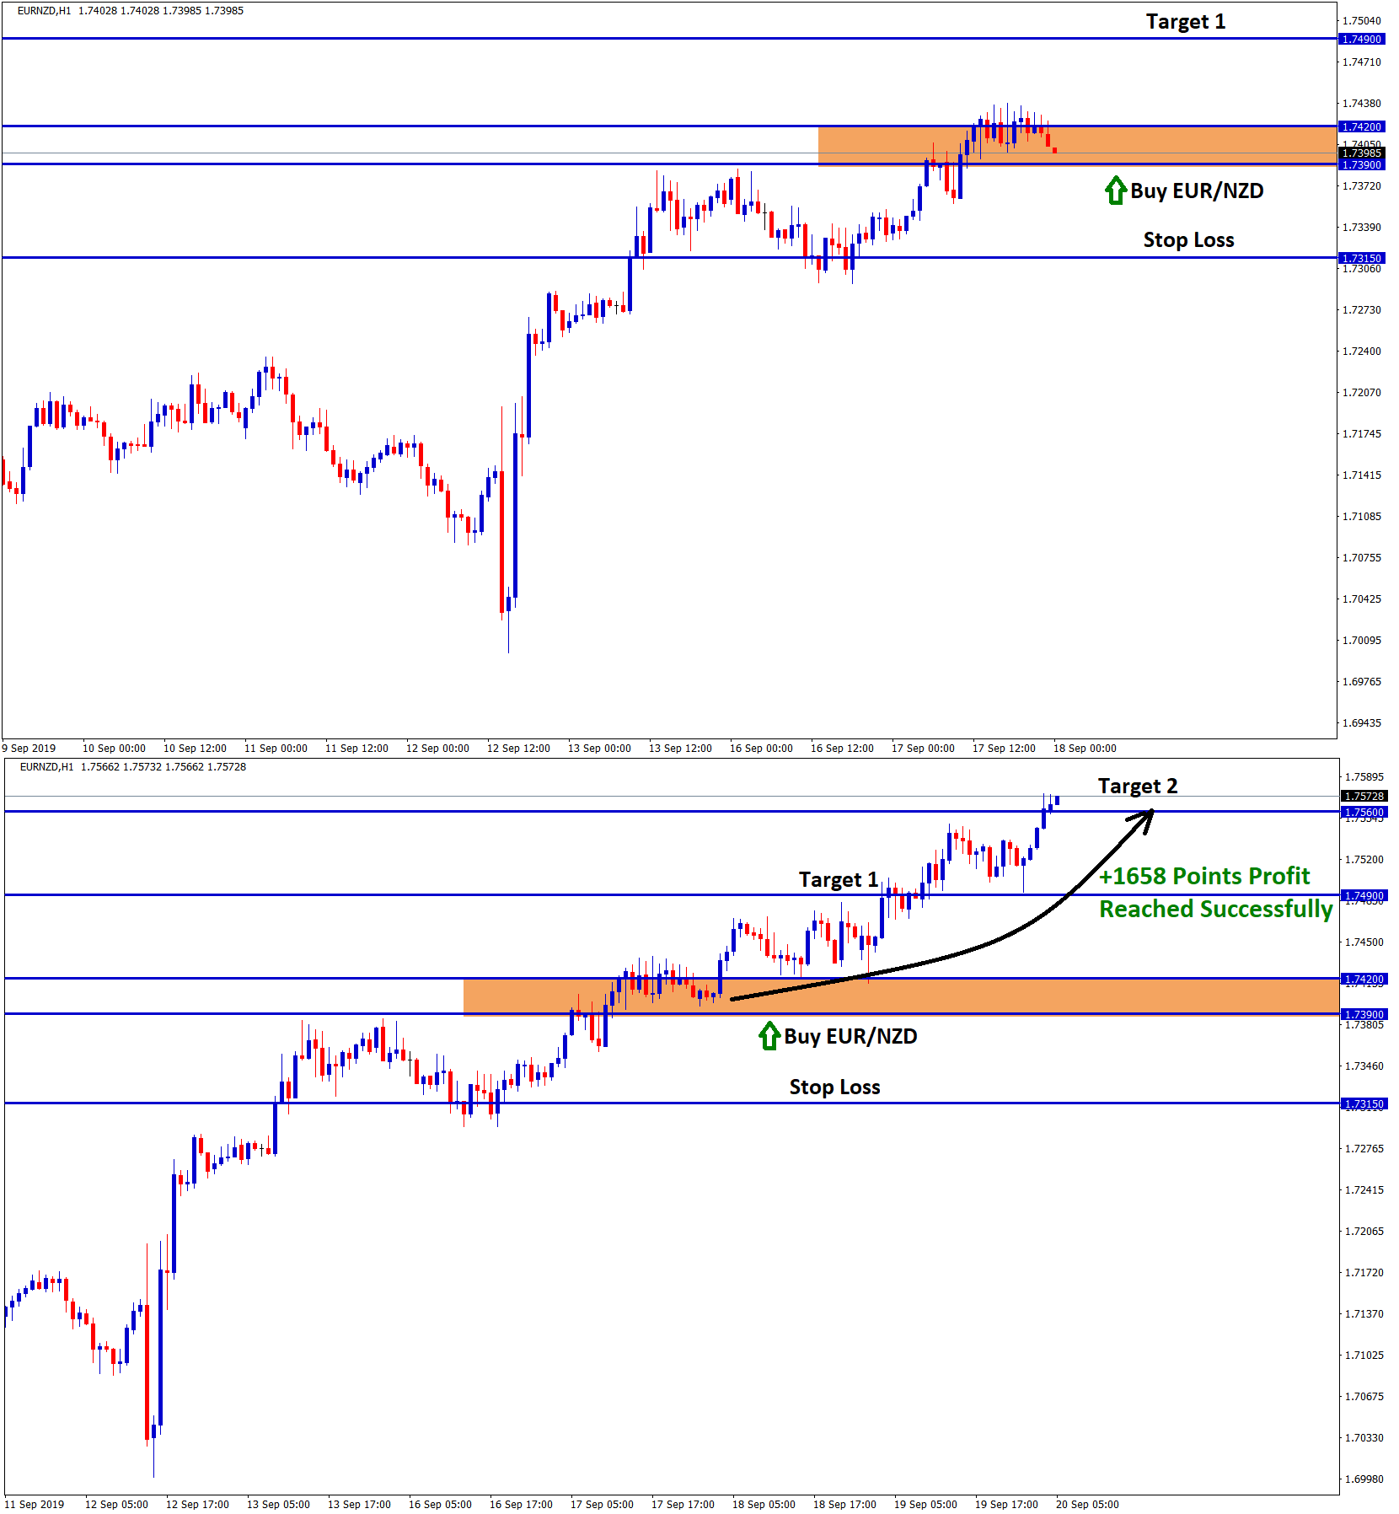The width and height of the screenshot is (1399, 1514).
Task: Click the 1.72765 price axis value
Action: [x=1364, y=1148]
